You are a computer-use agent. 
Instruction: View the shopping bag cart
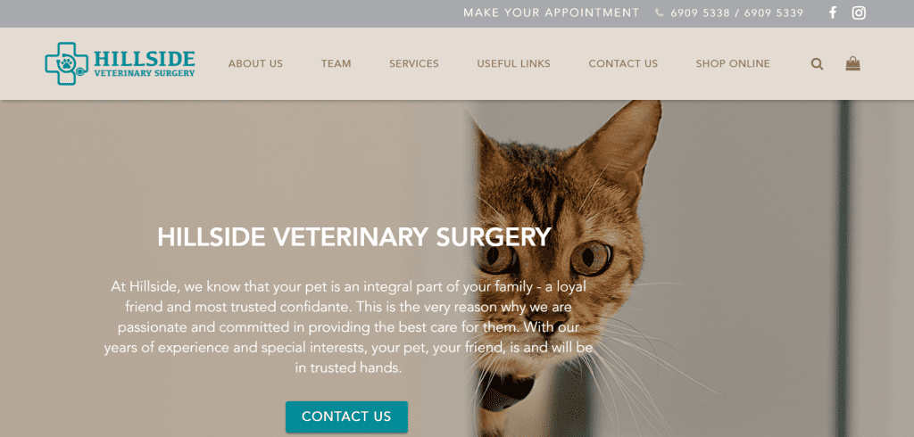[852, 63]
